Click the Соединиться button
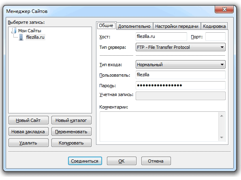The width and height of the screenshot is (241, 180). [x=85, y=161]
